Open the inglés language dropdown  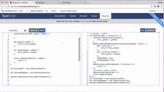24,11
